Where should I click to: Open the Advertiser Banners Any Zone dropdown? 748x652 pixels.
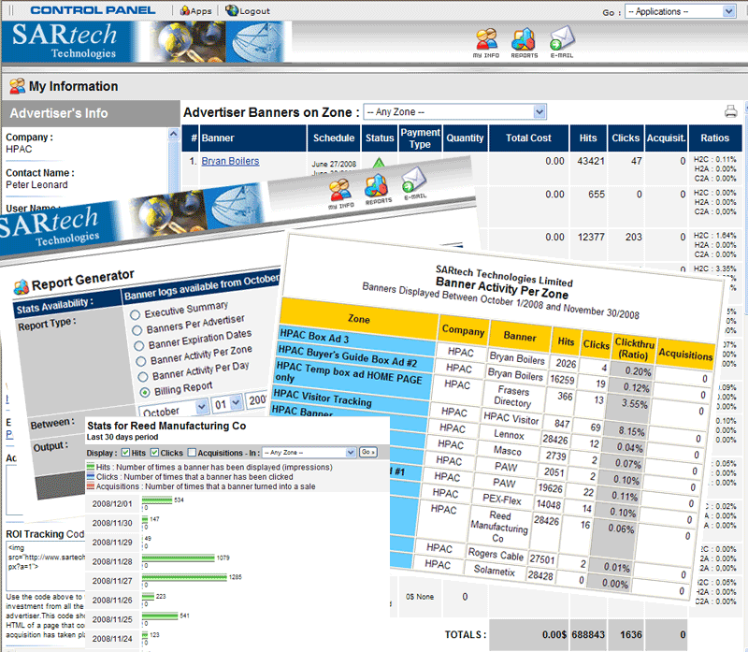click(x=454, y=112)
